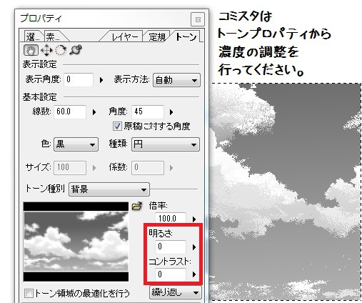Viewport: 362px width, 303px height.
Task: Click the 角度 field showing 45
Action: point(148,111)
